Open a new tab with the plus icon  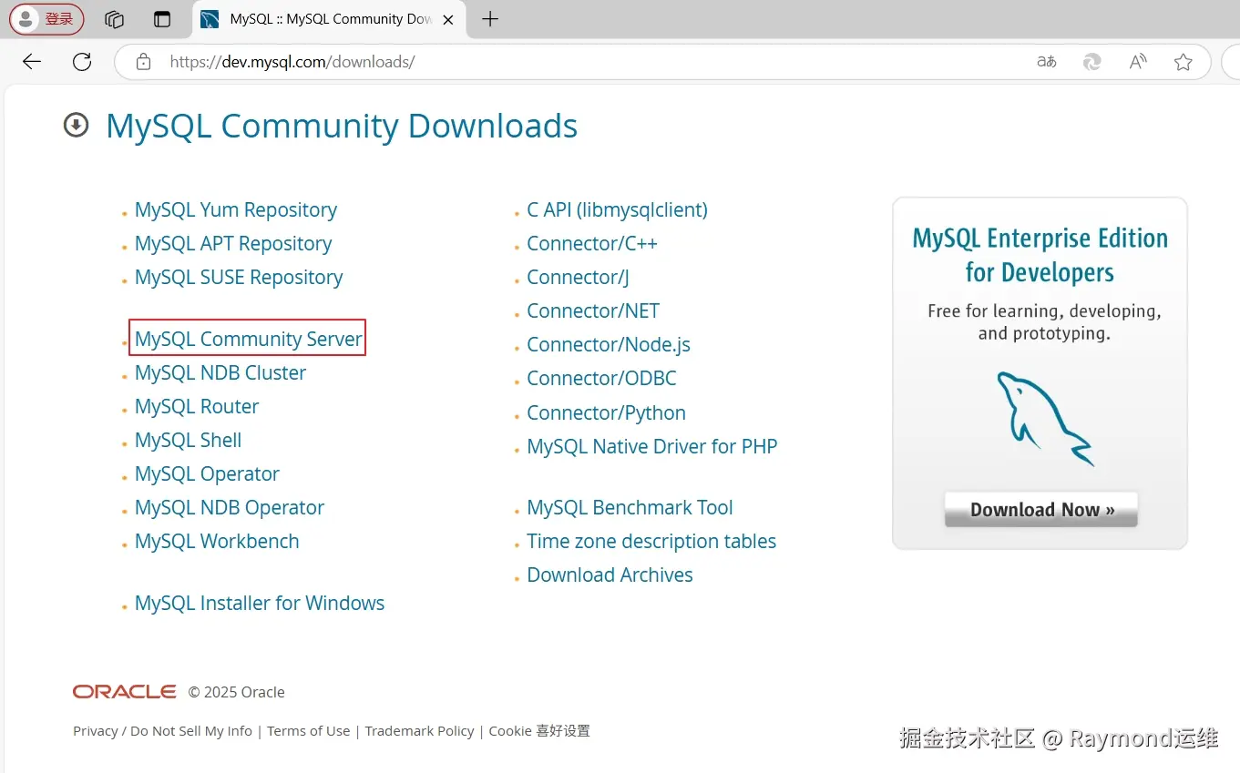(x=490, y=19)
